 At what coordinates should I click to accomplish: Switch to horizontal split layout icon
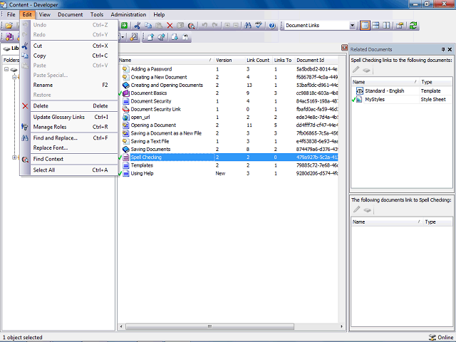(x=375, y=26)
